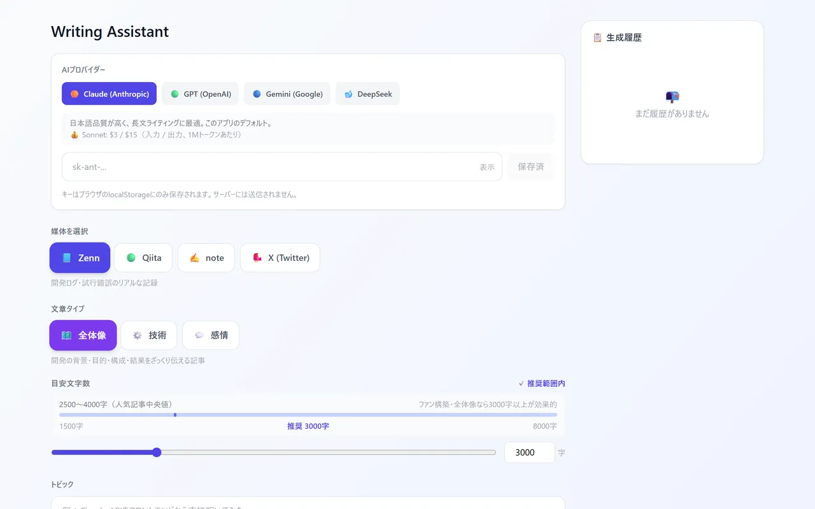The width and height of the screenshot is (815, 509).
Task: Click the 媒体を選択 section label
Action: 69,231
